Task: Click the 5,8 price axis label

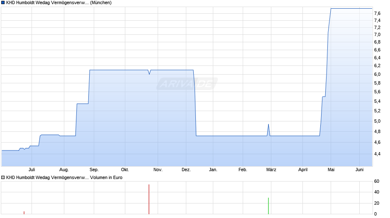Action: coord(377,83)
